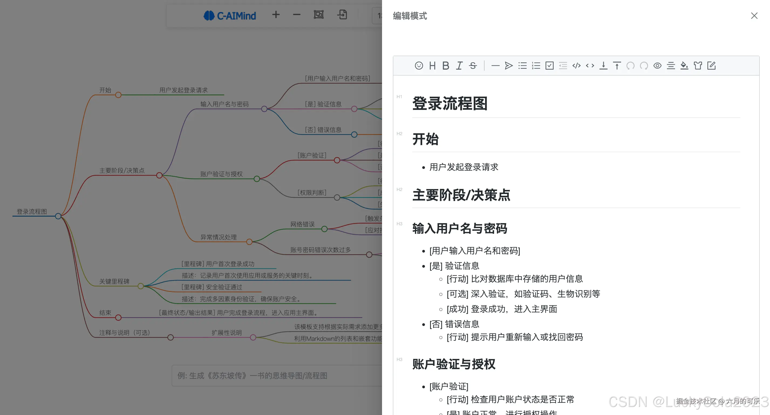Insert an unordered bullet list
Image resolution: width=770 pixels, height=415 pixels.
(x=522, y=66)
